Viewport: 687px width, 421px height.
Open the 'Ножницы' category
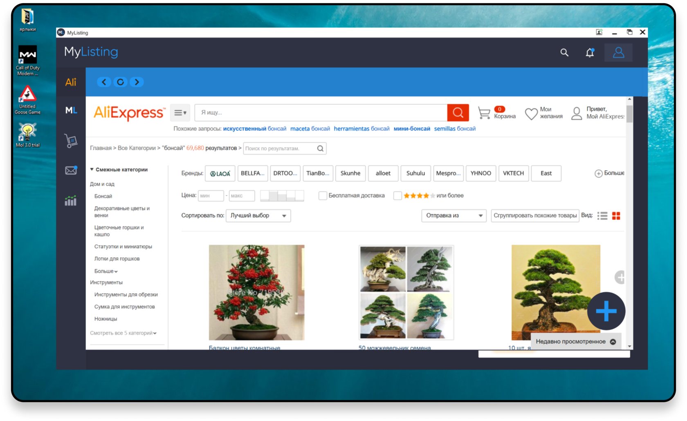point(106,319)
